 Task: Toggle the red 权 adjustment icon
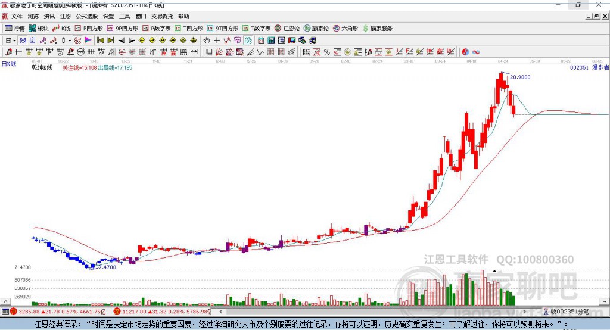(x=77, y=41)
